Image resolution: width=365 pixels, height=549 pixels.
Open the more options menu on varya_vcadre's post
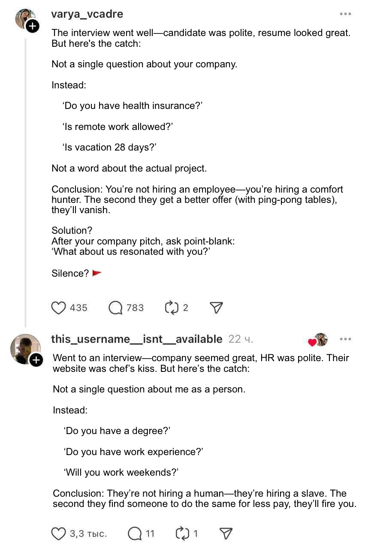pos(345,14)
